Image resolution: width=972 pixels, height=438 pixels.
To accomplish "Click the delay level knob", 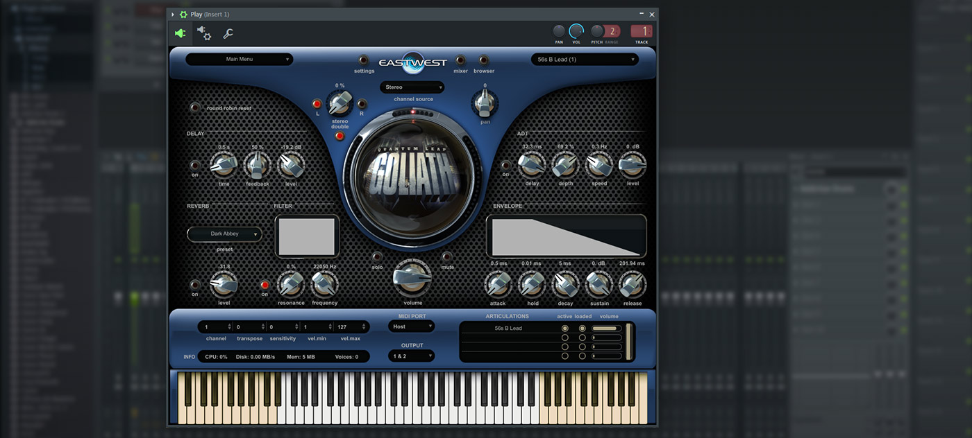I will click(291, 165).
